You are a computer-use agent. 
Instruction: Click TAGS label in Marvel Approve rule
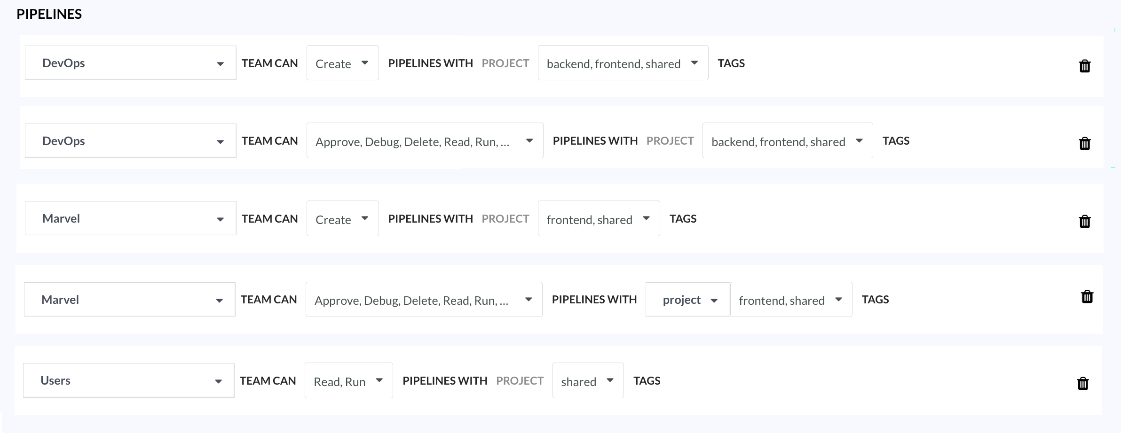point(875,300)
